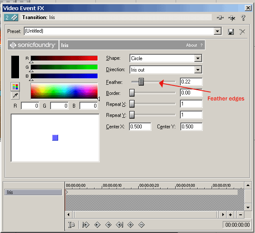Image resolution: width=255 pixels, height=233 pixels.
Task: Click the Remove Selected Plug-In icon
Action: [x=232, y=18]
